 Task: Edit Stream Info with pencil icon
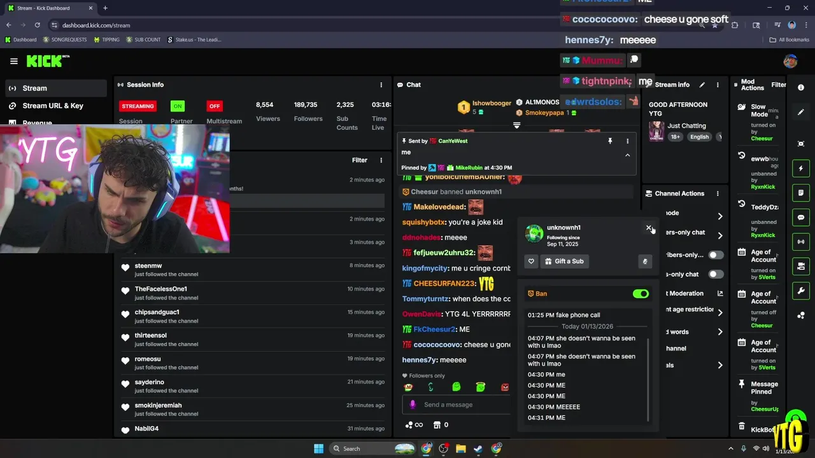[702, 85]
